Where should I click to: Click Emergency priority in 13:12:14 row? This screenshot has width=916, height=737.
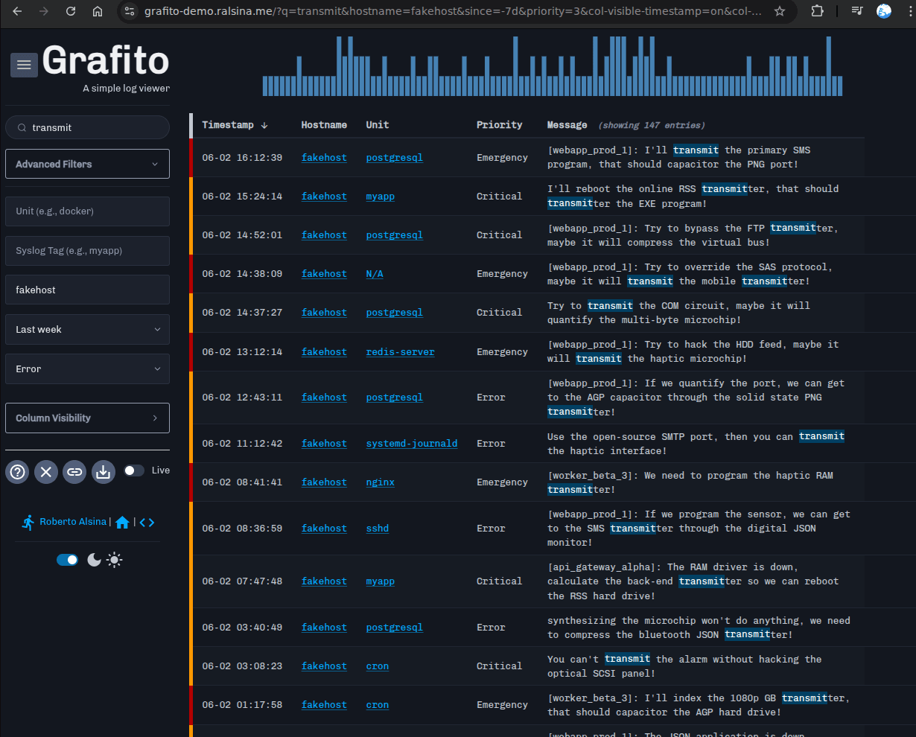coord(502,352)
